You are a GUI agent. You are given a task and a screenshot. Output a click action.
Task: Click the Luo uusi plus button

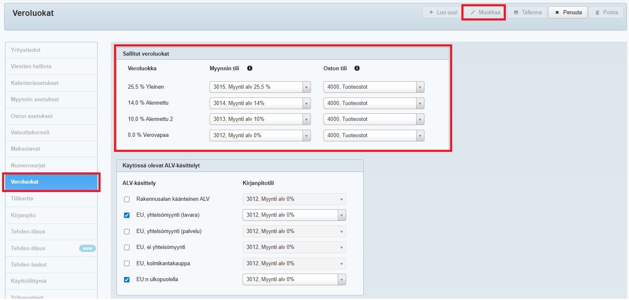(x=443, y=13)
